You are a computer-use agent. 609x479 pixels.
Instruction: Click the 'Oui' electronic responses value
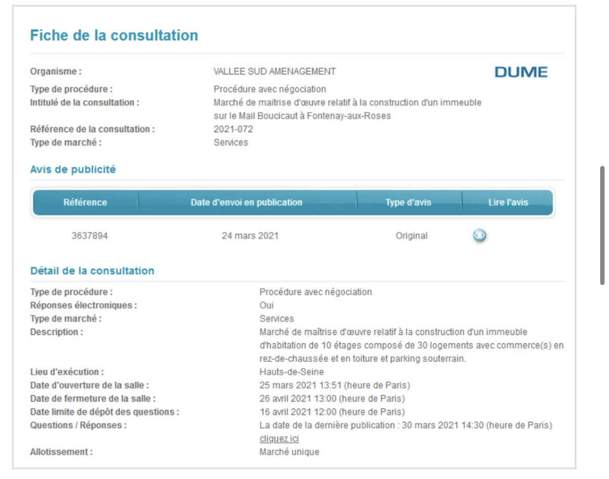click(267, 305)
